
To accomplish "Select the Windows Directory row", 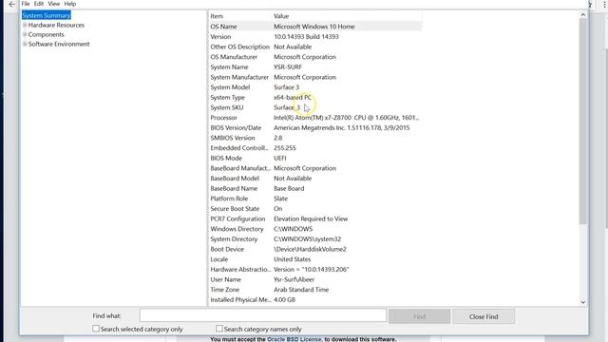I will 315,229.
